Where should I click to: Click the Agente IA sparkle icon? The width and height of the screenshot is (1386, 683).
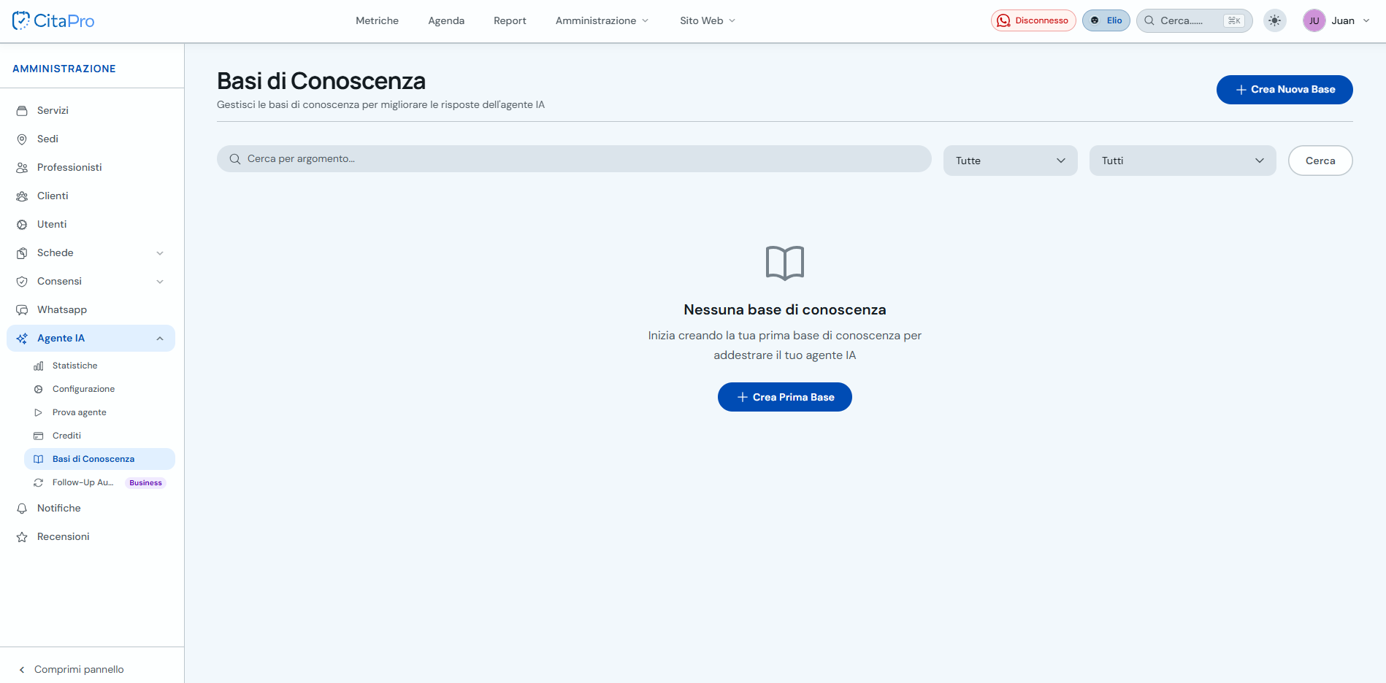pos(22,339)
